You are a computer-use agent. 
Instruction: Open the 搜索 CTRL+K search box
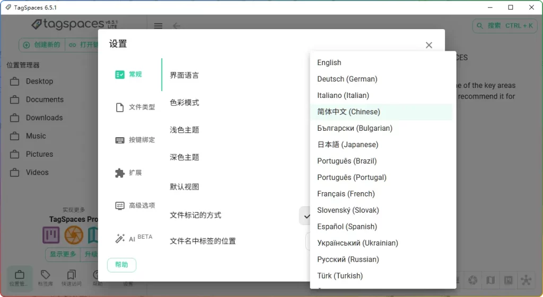click(x=505, y=25)
